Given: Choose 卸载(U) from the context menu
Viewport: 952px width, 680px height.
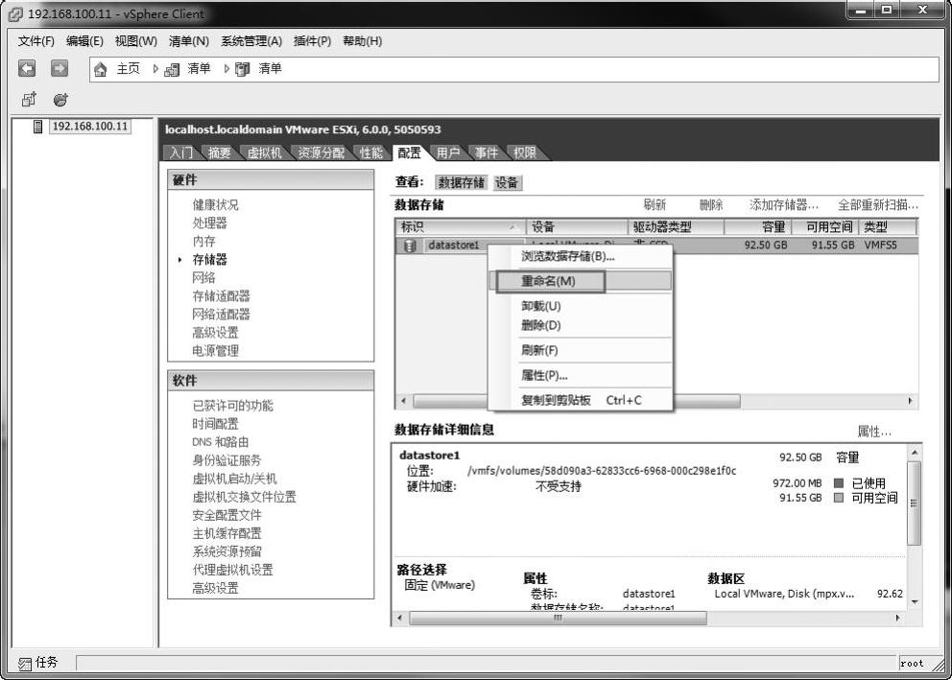Looking at the screenshot, I should pos(580,306).
